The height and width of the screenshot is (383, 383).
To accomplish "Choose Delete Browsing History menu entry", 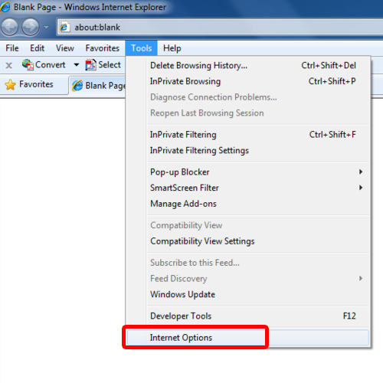I will pyautogui.click(x=247, y=65).
